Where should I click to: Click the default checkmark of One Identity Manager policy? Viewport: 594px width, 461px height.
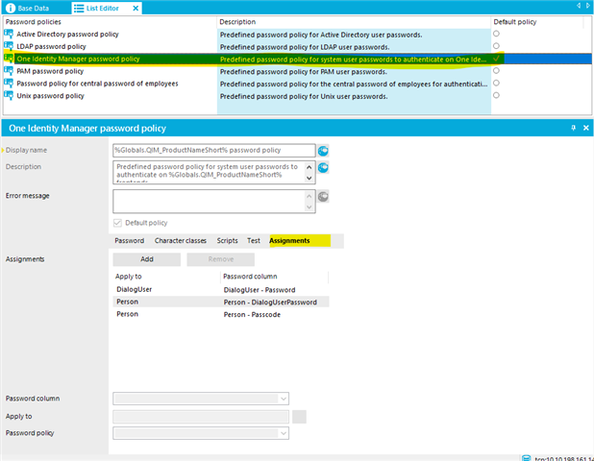point(496,59)
